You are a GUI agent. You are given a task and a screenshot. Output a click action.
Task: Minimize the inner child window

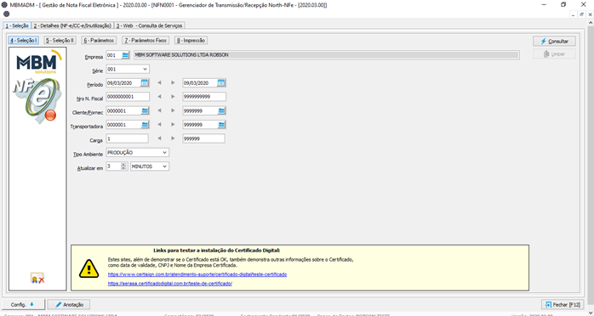pyautogui.click(x=574, y=14)
